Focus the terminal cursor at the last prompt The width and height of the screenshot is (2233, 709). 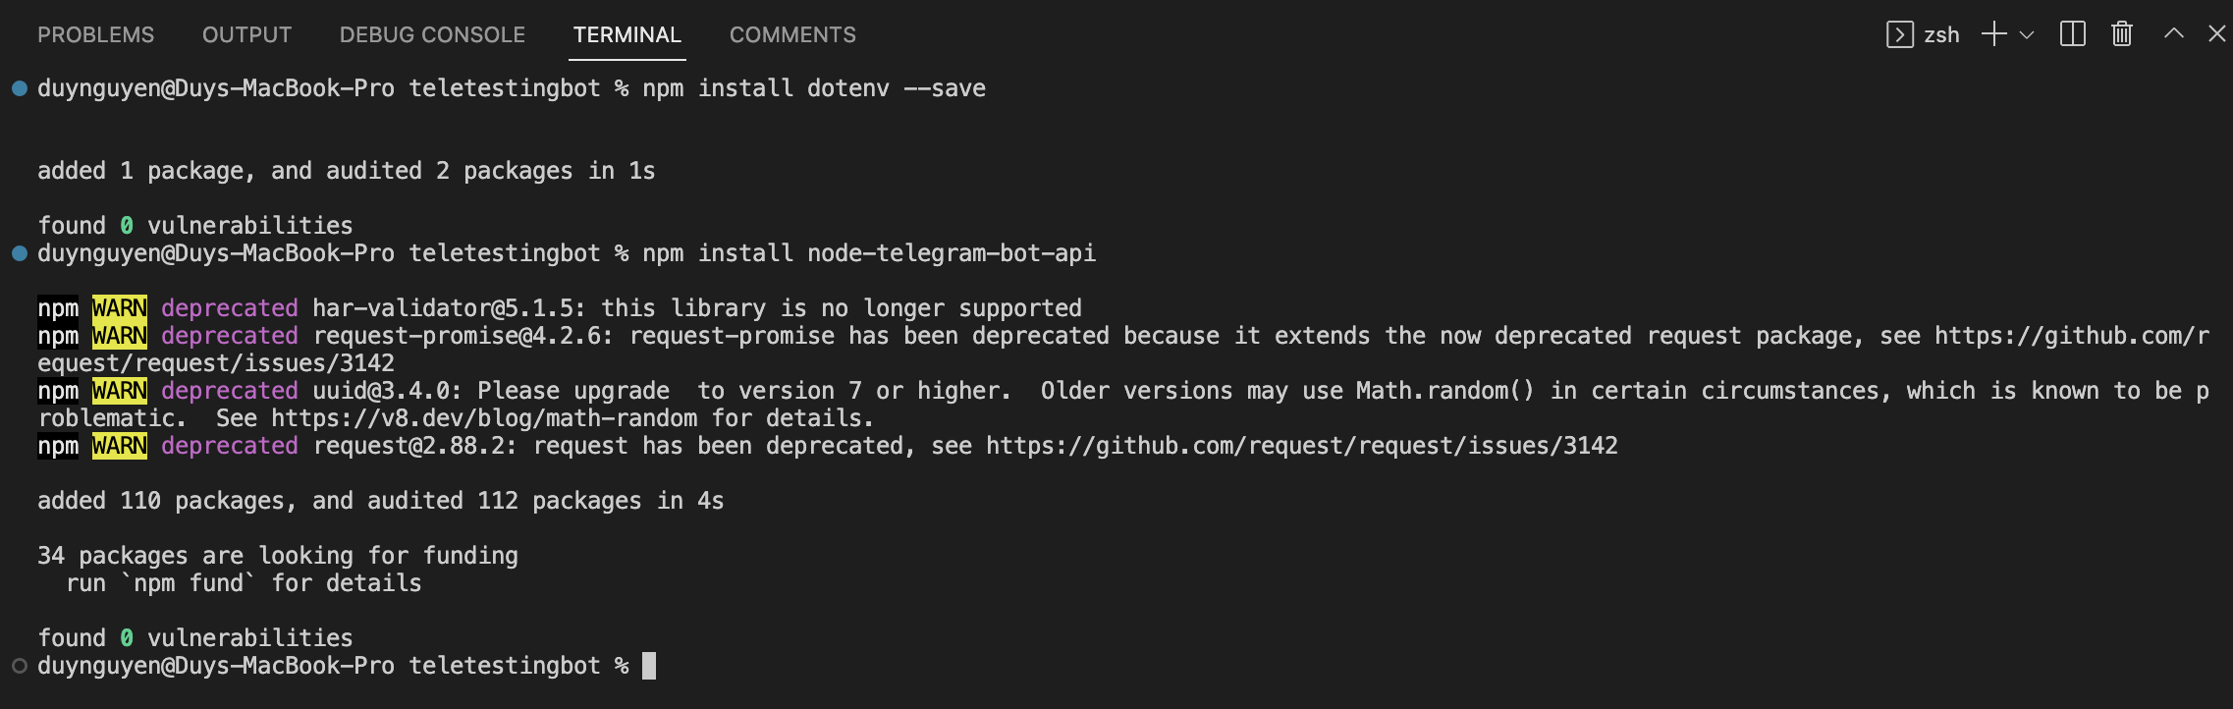[x=649, y=666]
